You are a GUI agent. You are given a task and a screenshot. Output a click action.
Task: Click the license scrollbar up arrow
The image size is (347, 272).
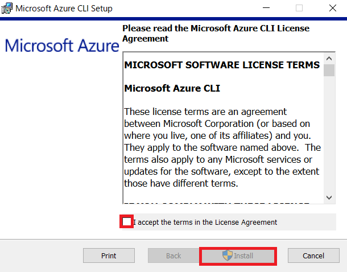click(x=329, y=59)
